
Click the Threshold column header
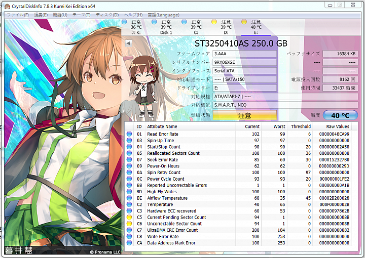pyautogui.click(x=301, y=126)
